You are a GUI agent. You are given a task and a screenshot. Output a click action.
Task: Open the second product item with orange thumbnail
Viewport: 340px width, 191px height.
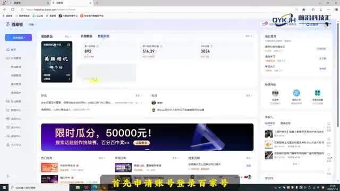pos(294,144)
